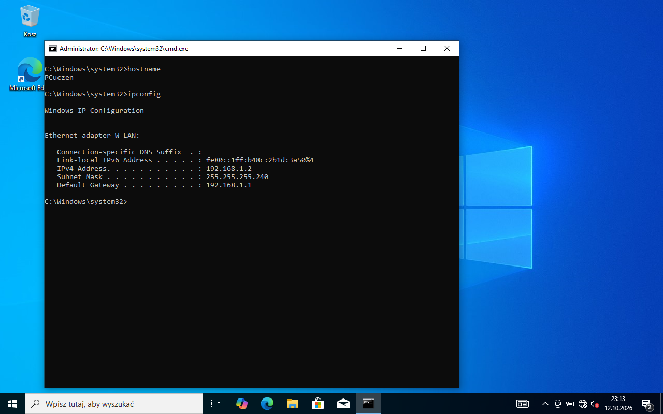663x414 pixels.
Task: Open the muted volume tray icon
Action: (595, 404)
